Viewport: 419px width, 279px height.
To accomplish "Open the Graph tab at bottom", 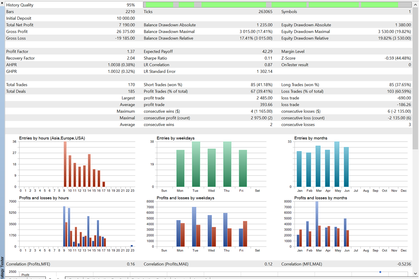I will [x=74, y=278].
